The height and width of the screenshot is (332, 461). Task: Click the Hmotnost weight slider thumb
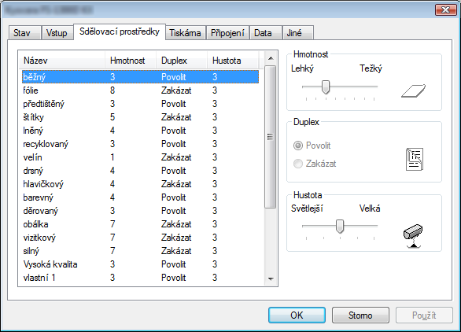coord(326,87)
